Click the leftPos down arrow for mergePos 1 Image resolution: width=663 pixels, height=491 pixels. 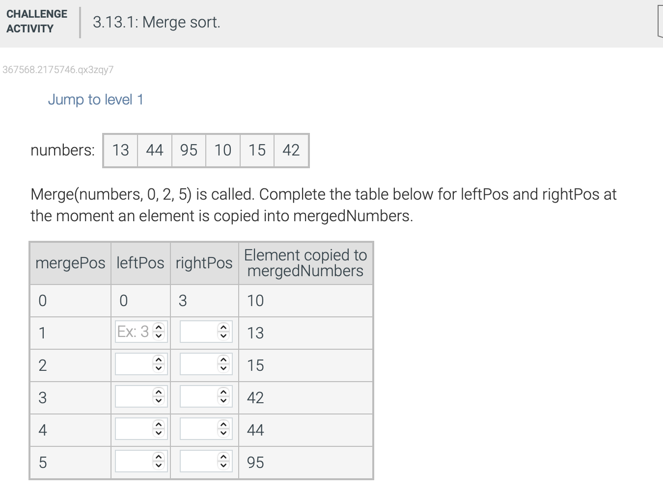[158, 335]
